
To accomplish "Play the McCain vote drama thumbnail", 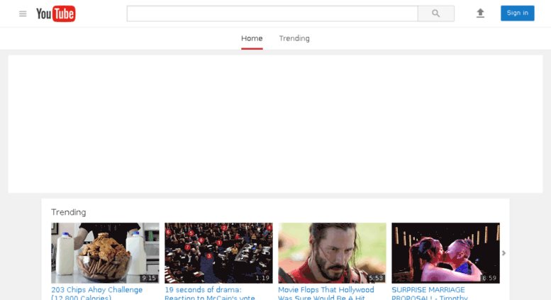I will (218, 253).
